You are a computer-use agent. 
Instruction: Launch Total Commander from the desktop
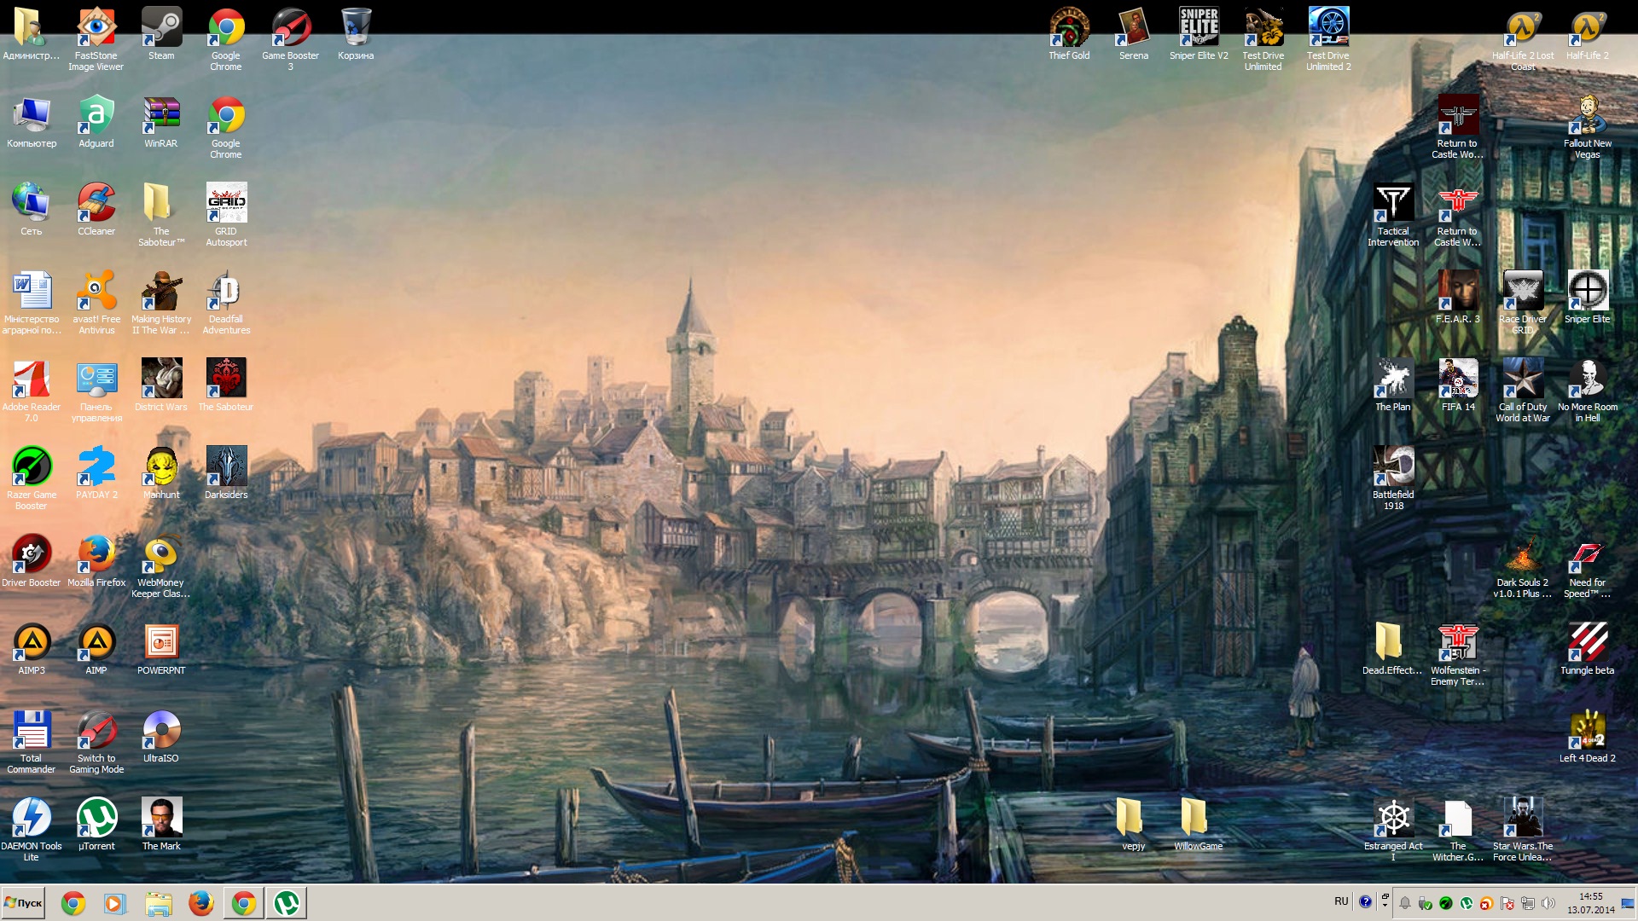tap(32, 741)
